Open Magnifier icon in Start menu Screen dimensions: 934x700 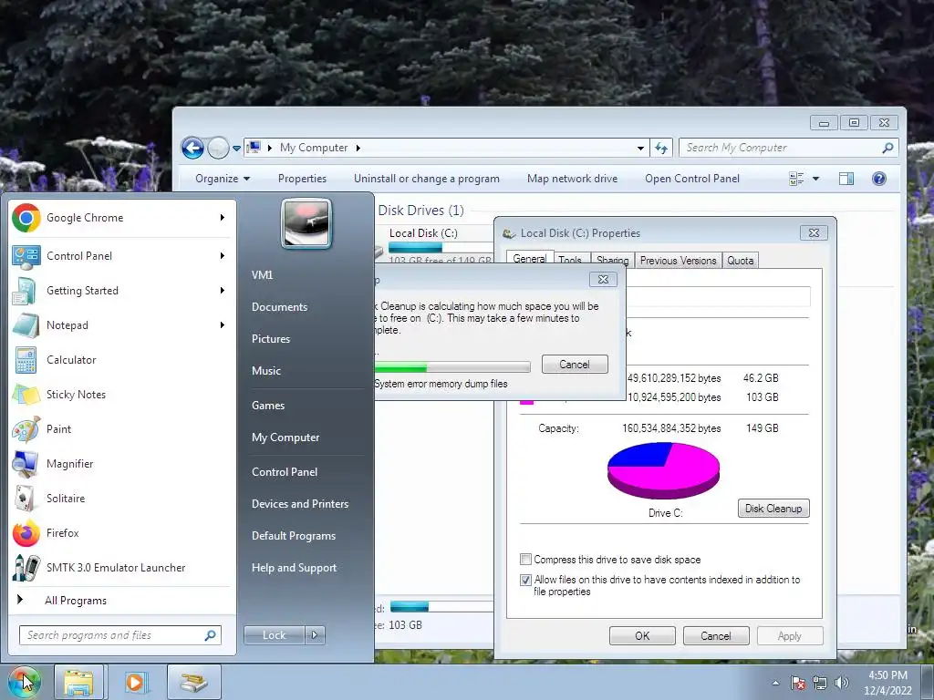coord(26,464)
